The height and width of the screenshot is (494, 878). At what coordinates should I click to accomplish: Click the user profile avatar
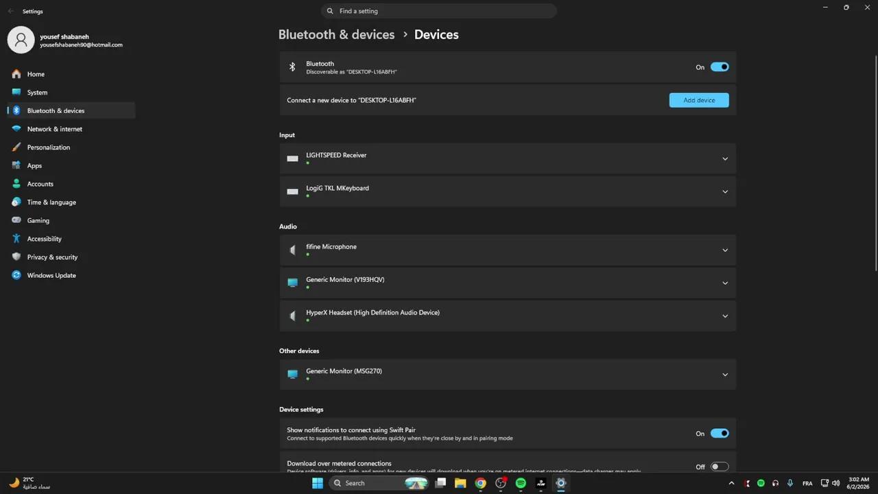click(21, 40)
